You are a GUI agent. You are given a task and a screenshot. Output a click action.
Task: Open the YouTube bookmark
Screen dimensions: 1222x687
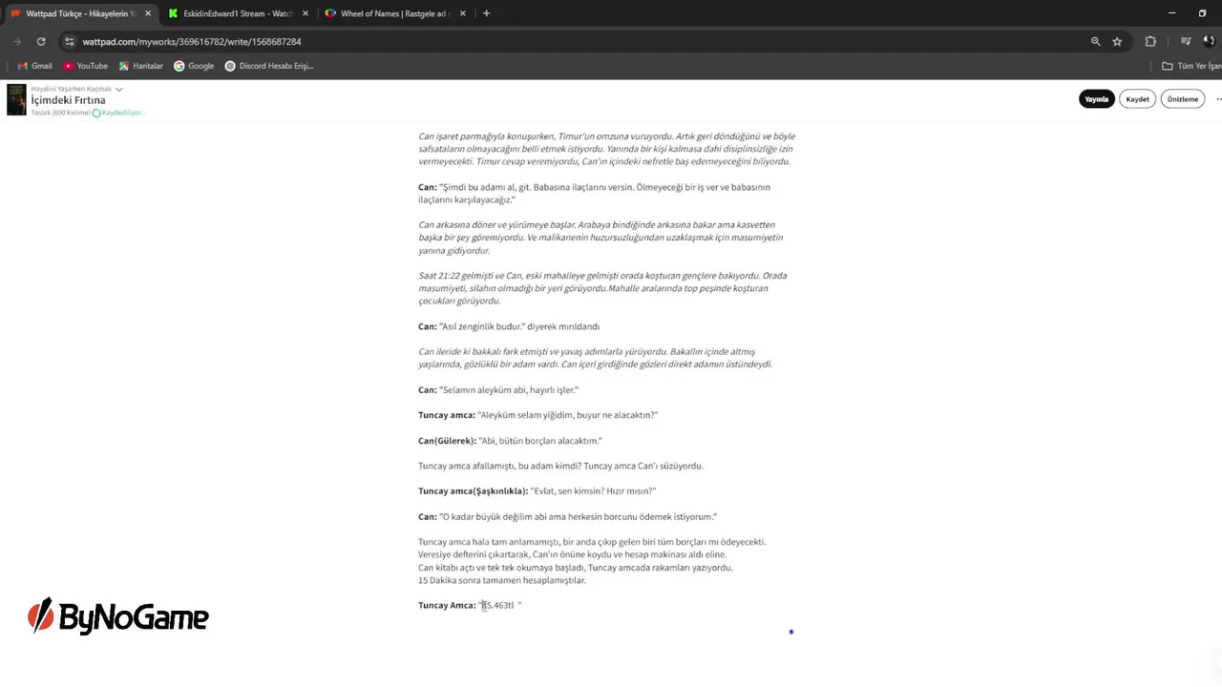[x=85, y=66]
